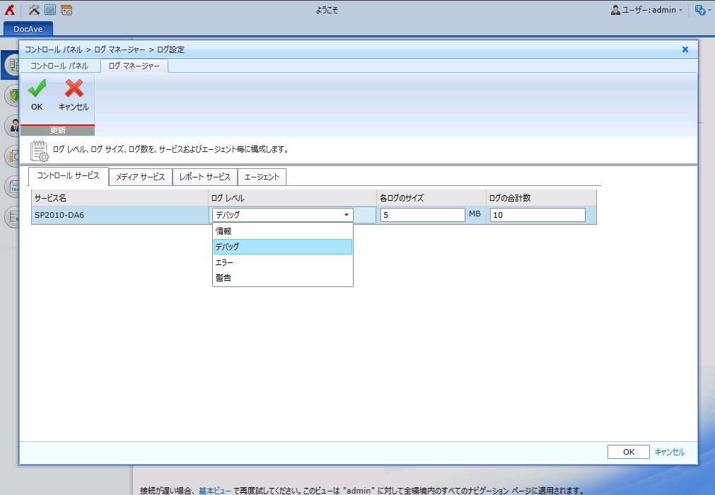Click the サービス名 column header

(x=120, y=198)
